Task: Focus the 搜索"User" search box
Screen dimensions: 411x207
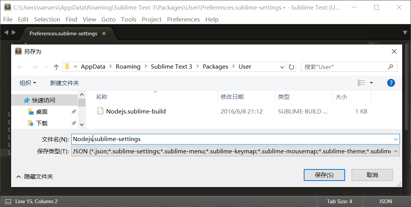Action: tap(349, 67)
